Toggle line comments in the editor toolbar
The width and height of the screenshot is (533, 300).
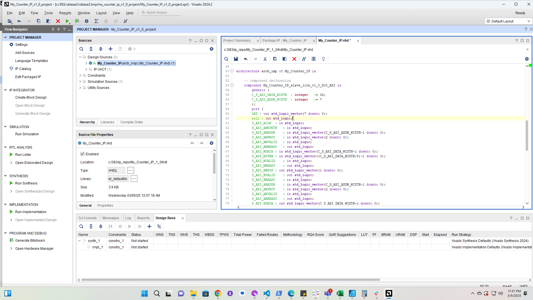(304, 59)
